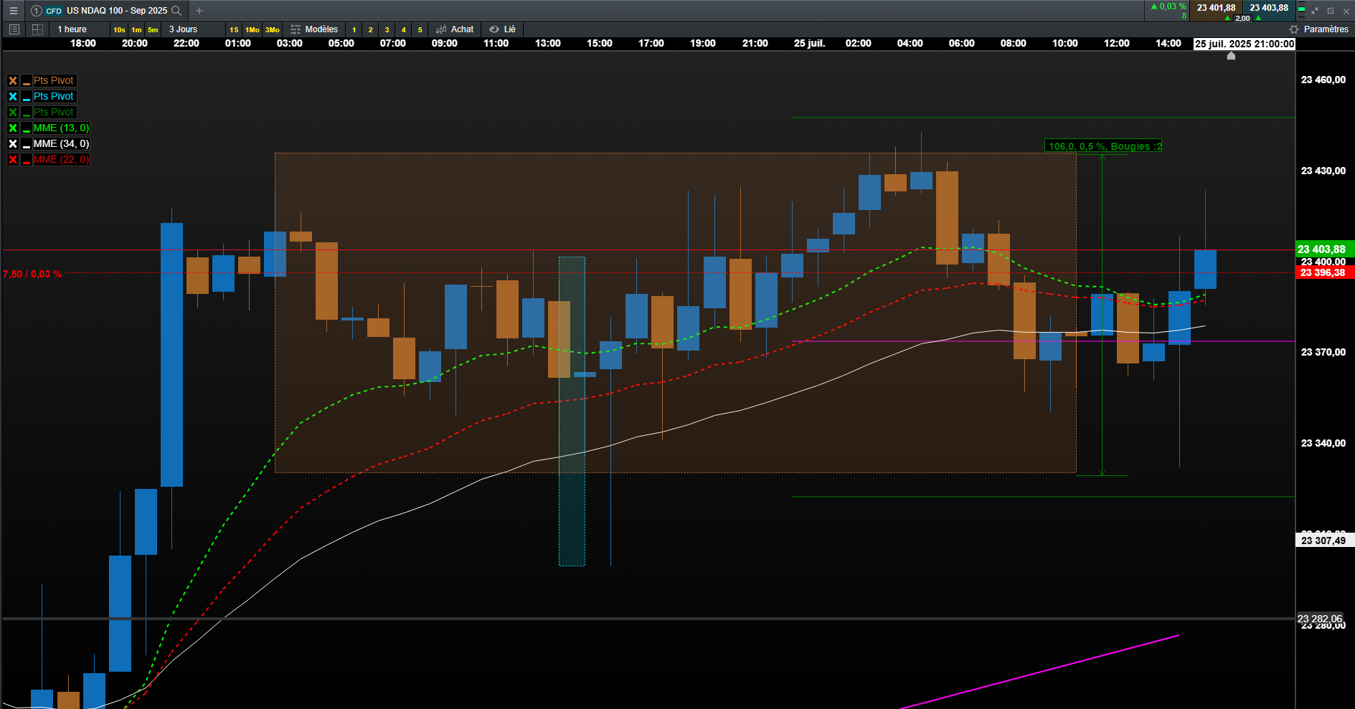Select the 106,0, 0,5 % measurement label

tap(1104, 146)
